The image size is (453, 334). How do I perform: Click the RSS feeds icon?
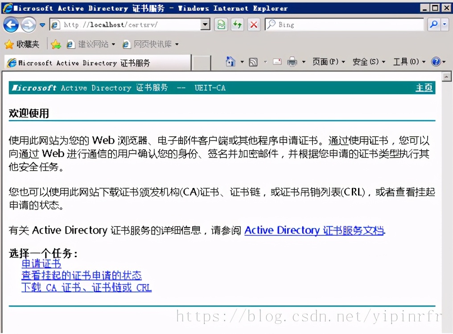coord(253,62)
